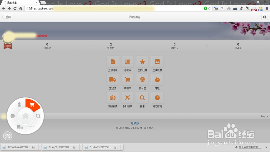Click the orange cart segment in radial menu
The image size is (270, 152).
[x=32, y=105]
